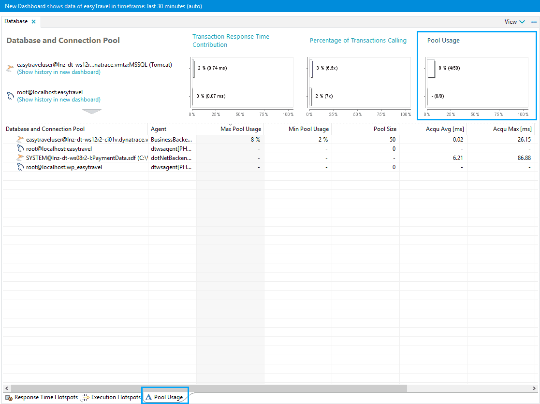Screen dimensions: 540x404
Task: Click the 86.88 Acqu Max value
Action: click(x=524, y=158)
